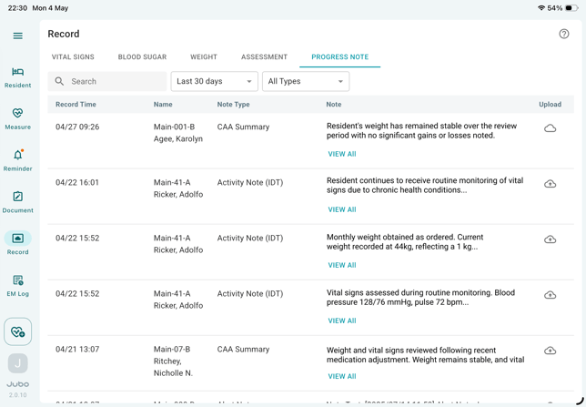Upload the monthly weight note cloud icon
This screenshot has width=586, height=407.
(550, 239)
